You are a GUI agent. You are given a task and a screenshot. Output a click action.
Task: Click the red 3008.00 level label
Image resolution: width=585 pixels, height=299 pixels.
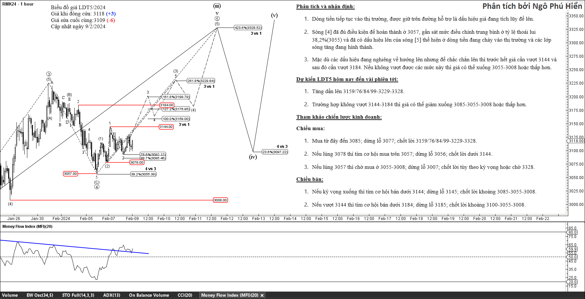pos(220,200)
